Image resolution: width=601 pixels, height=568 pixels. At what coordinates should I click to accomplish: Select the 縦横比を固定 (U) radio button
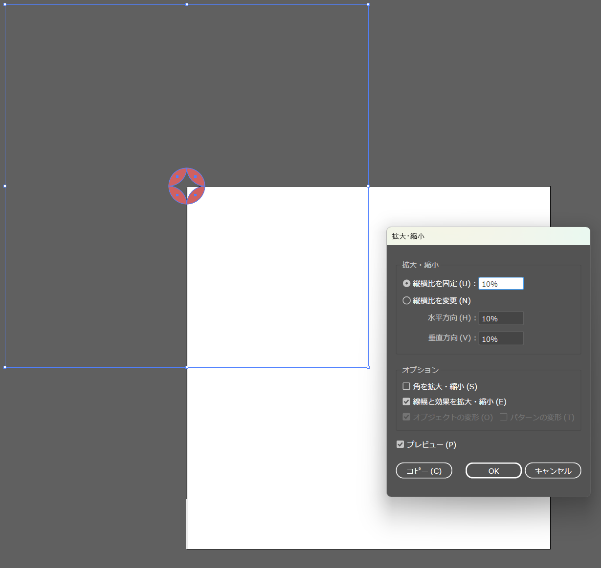click(406, 283)
